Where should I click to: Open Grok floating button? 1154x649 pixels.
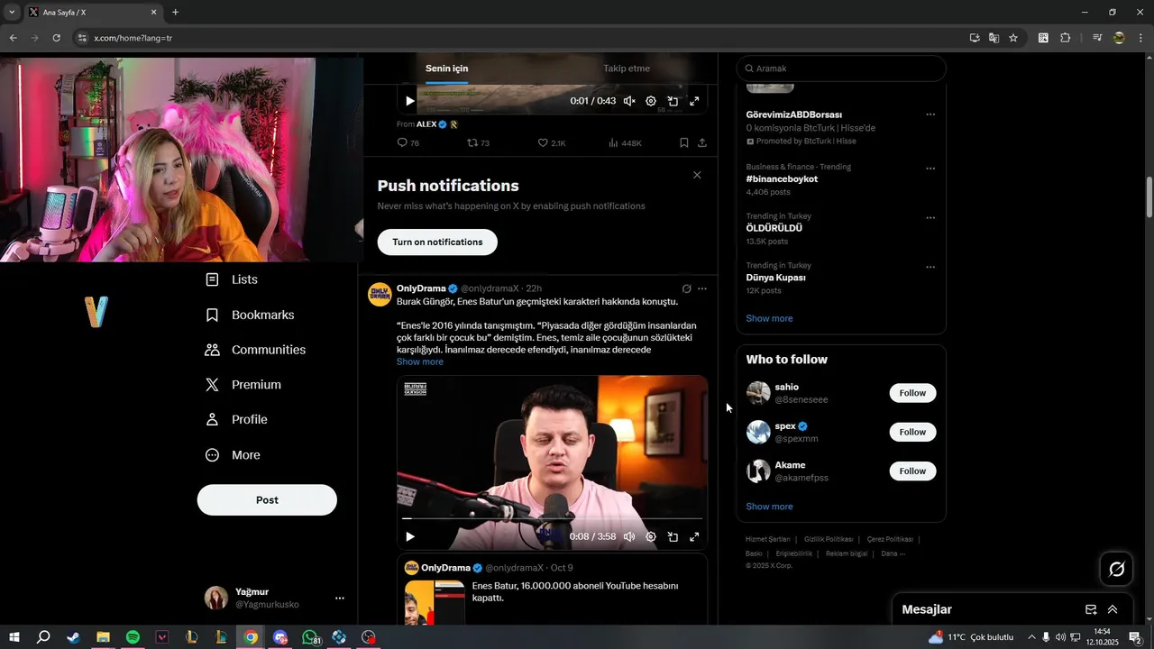coord(1116,569)
